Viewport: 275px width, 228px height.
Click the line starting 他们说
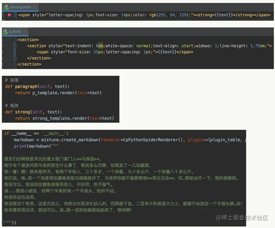pyautogui.click(x=122, y=178)
